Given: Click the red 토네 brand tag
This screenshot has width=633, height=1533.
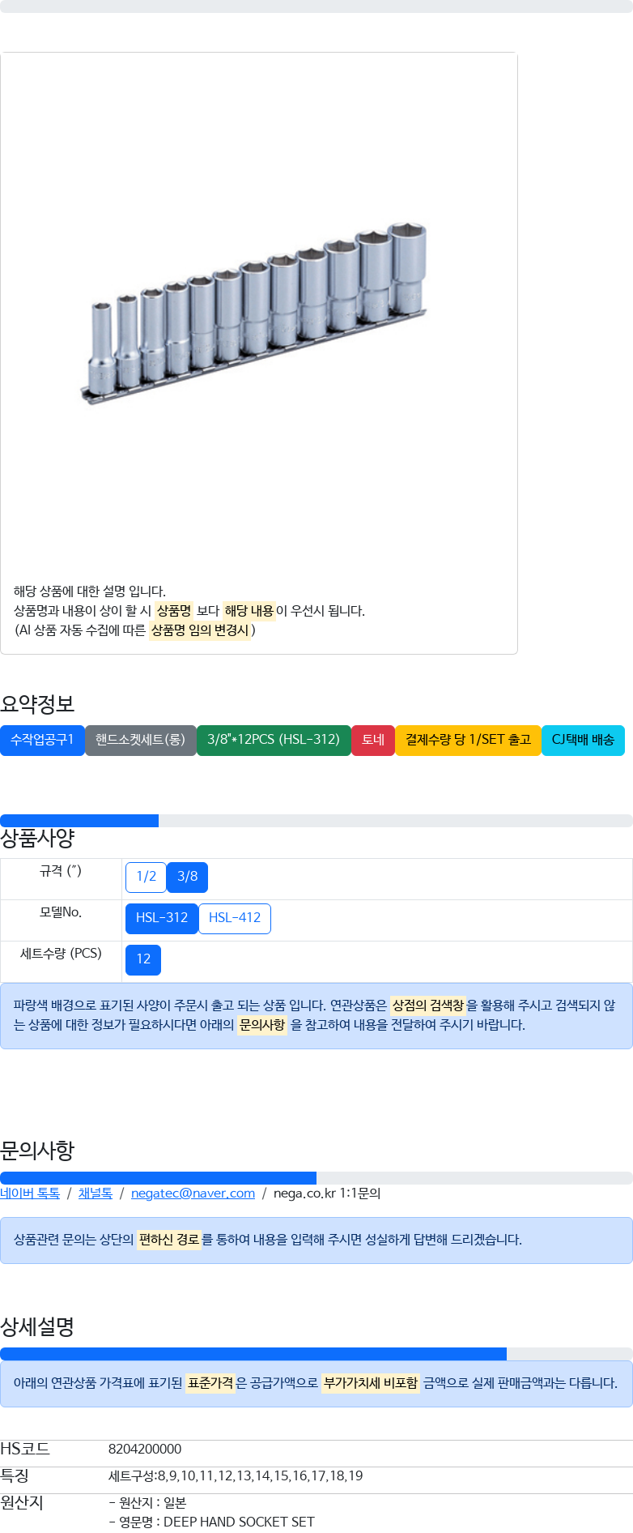Looking at the screenshot, I should click(373, 740).
